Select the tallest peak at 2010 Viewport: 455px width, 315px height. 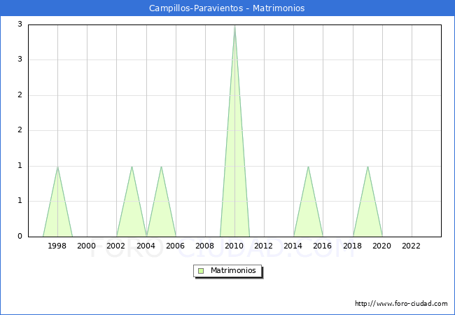(x=234, y=27)
